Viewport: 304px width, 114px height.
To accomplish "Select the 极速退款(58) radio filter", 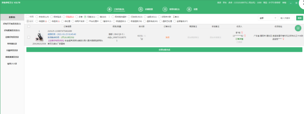I will coord(129,21).
